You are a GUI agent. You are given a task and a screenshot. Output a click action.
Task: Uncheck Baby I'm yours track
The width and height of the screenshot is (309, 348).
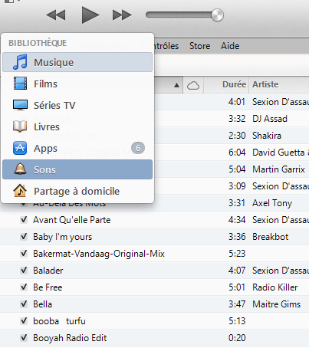24,237
